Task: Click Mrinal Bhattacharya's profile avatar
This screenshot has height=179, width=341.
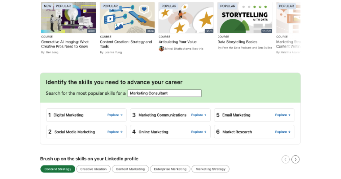Action: 161,49
